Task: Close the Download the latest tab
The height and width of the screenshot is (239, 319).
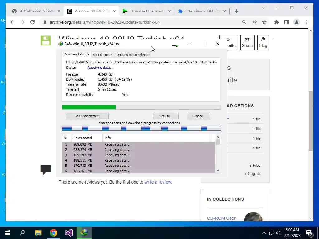Action: click(x=169, y=11)
